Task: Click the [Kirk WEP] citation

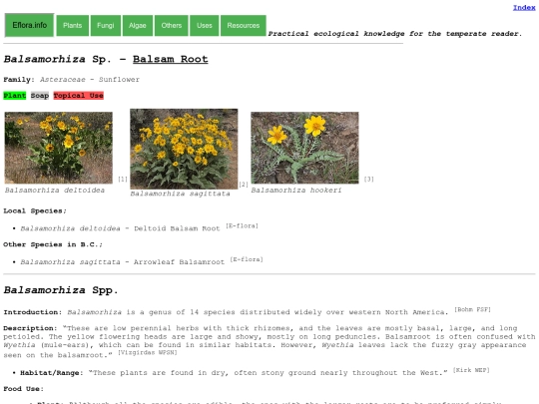Action: (x=471, y=370)
